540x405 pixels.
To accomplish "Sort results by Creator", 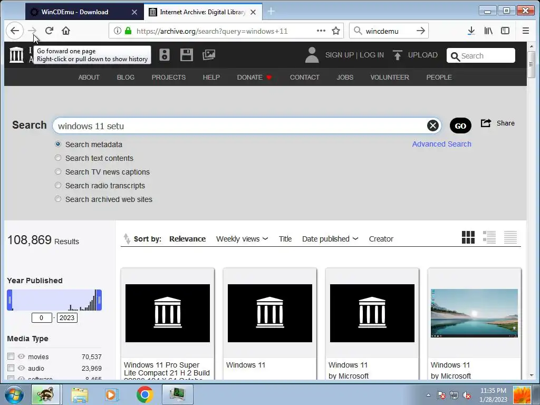I will pyautogui.click(x=381, y=239).
